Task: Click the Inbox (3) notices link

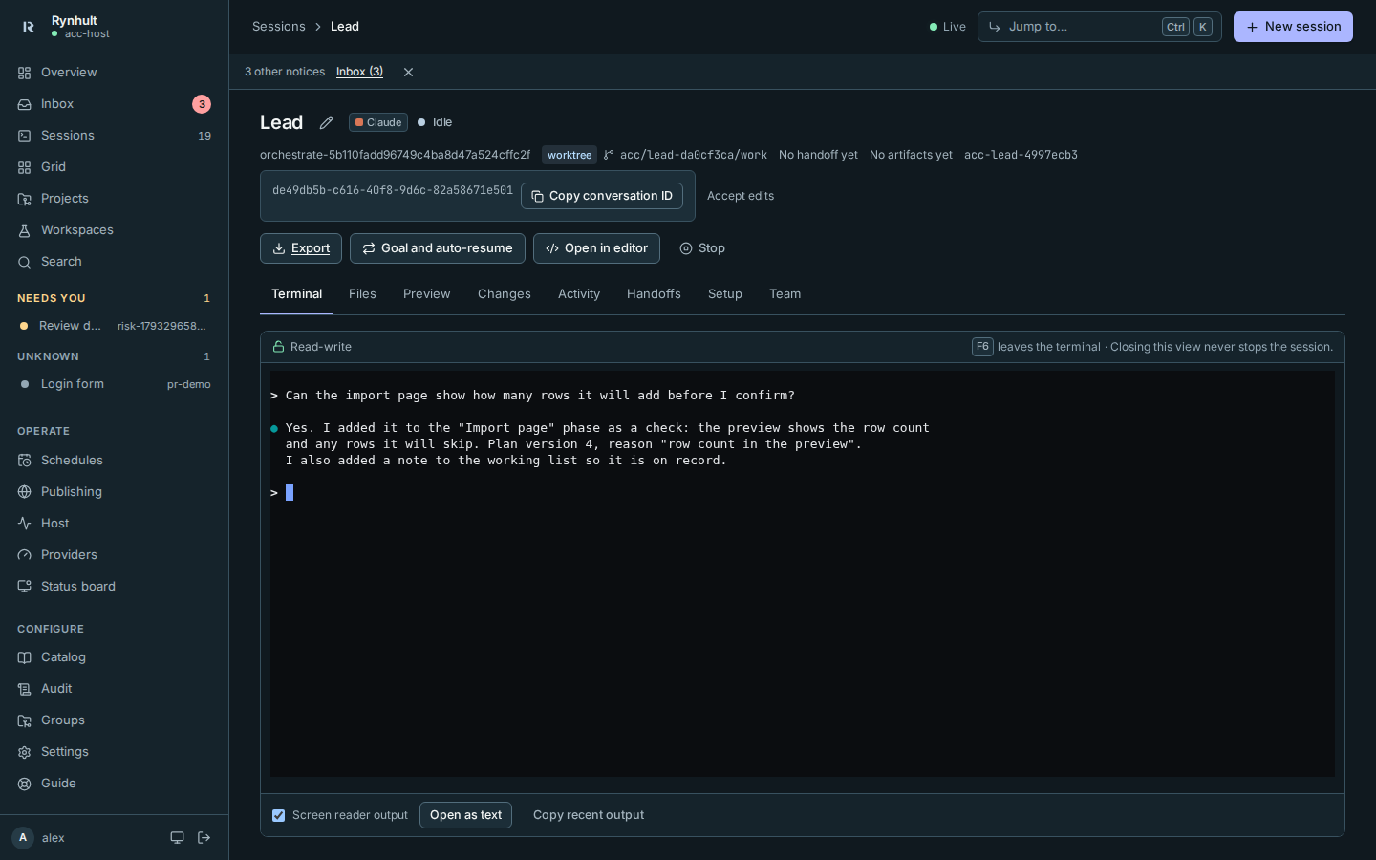Action: point(359,72)
